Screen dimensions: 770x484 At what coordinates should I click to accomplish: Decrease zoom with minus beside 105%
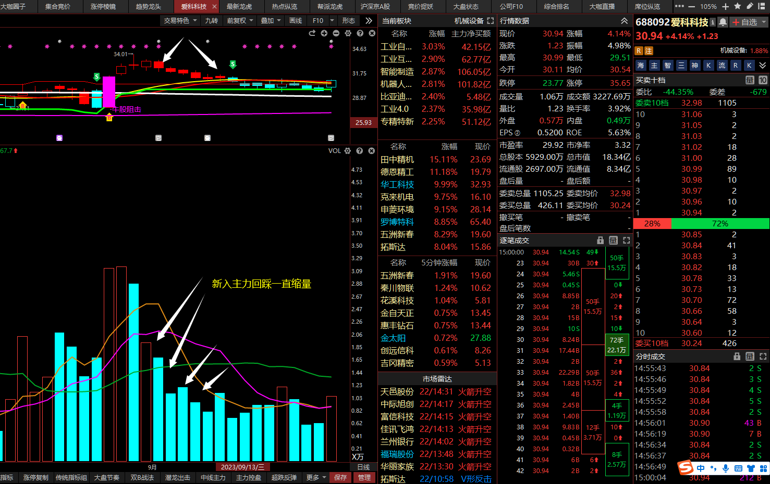coord(691,6)
